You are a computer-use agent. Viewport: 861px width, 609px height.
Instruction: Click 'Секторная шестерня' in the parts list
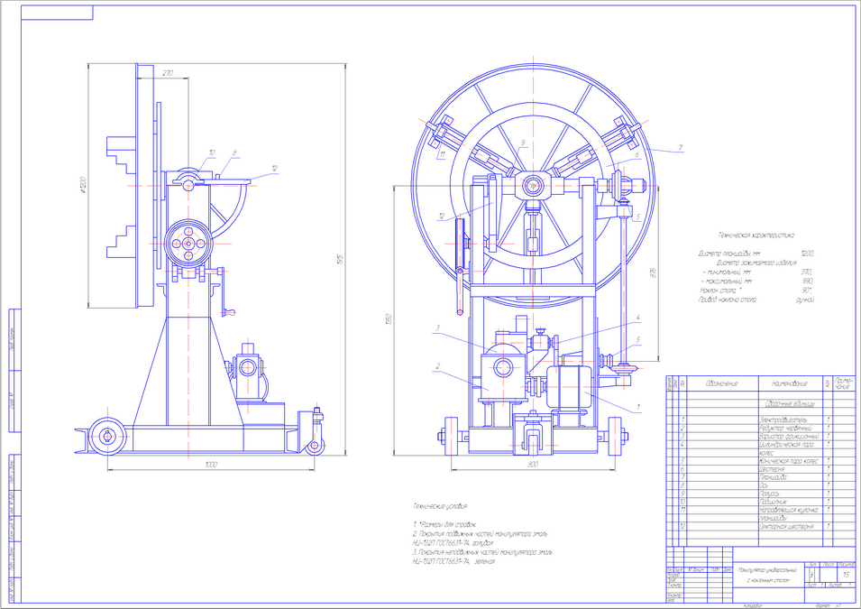786,527
